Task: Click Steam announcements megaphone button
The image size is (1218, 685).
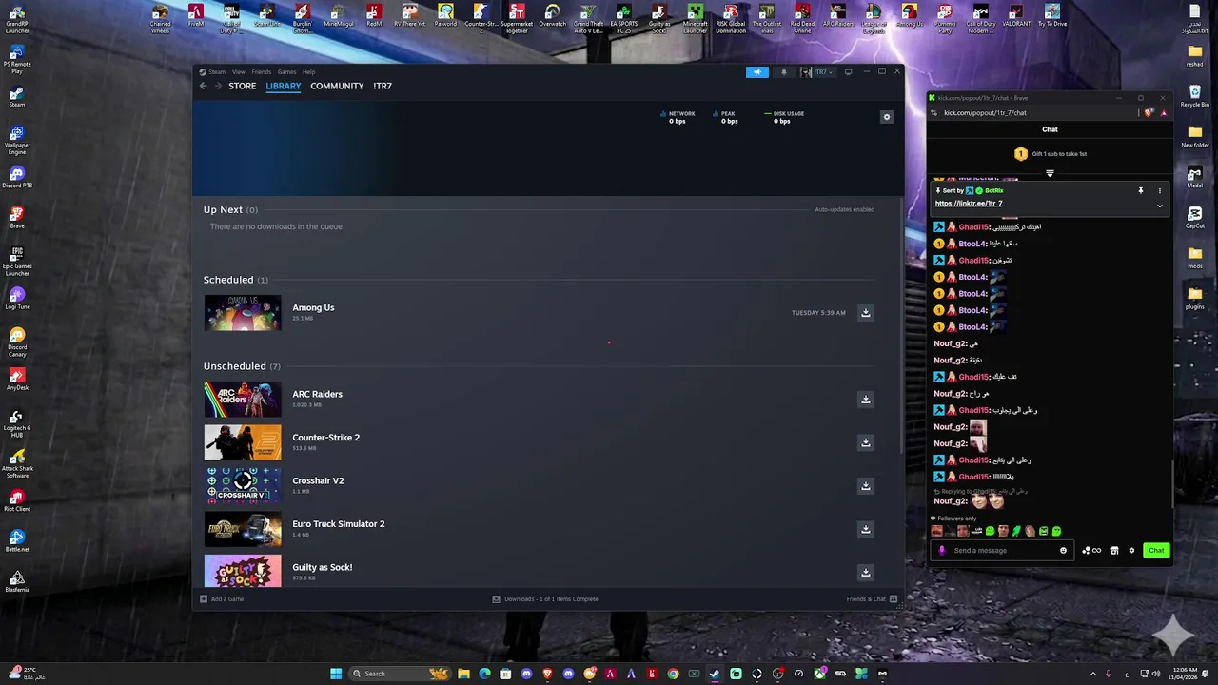Action: tap(757, 72)
